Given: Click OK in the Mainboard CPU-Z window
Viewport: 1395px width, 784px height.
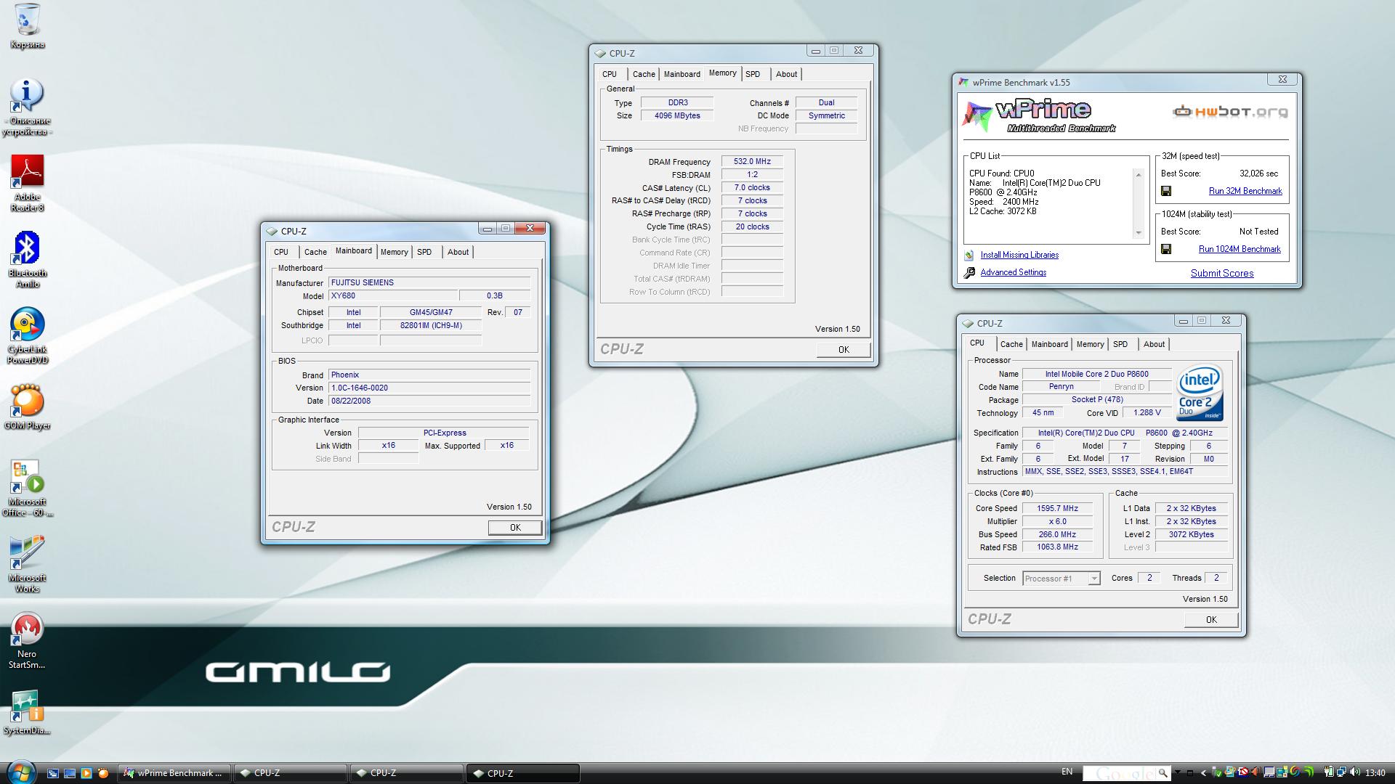Looking at the screenshot, I should (x=515, y=528).
